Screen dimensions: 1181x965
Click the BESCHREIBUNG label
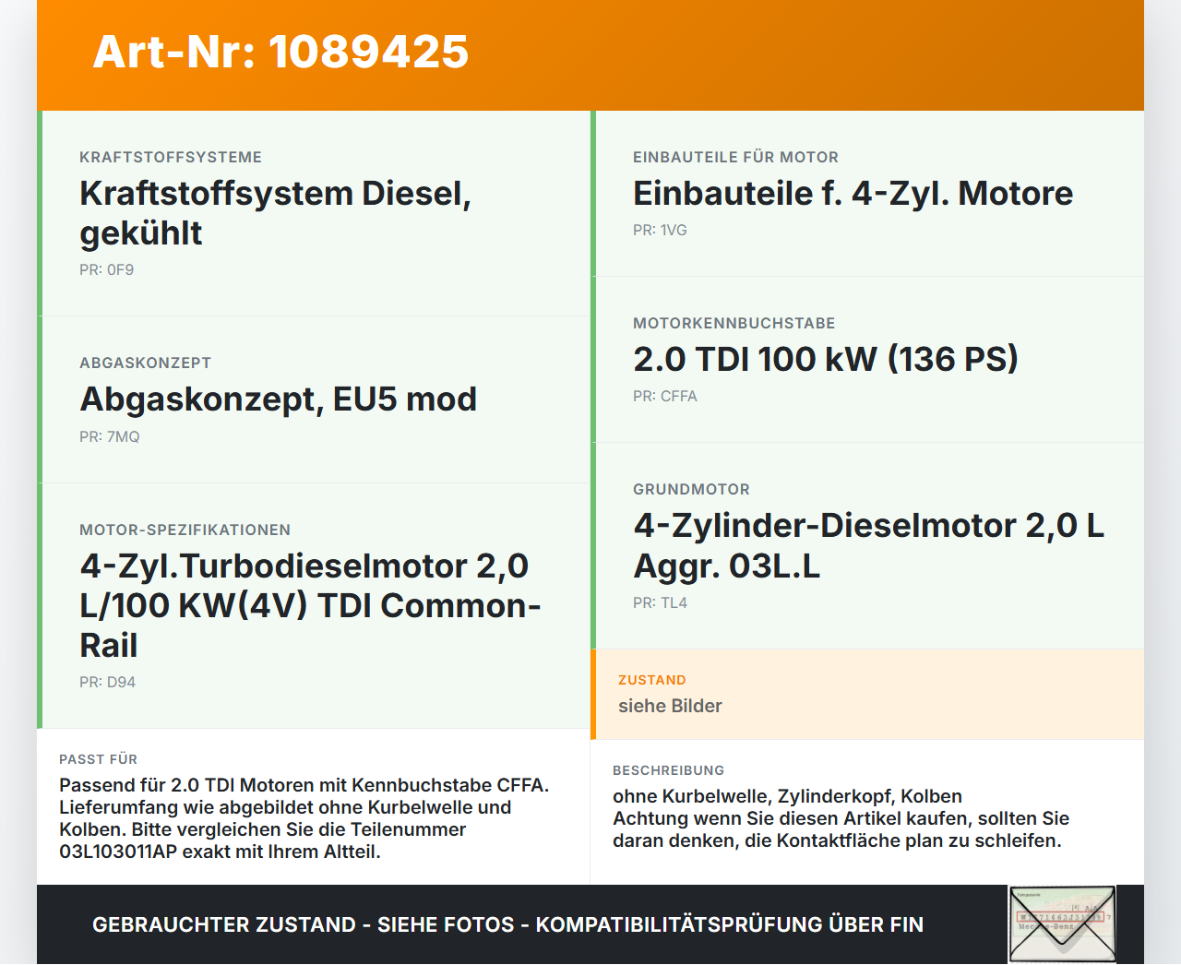click(x=669, y=771)
